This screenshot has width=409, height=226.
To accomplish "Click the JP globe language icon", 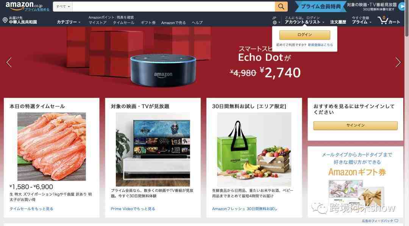I will coord(275,23).
